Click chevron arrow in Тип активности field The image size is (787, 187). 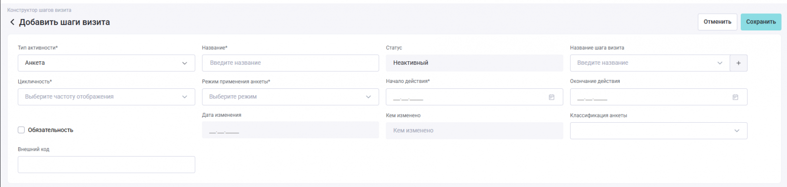(184, 63)
